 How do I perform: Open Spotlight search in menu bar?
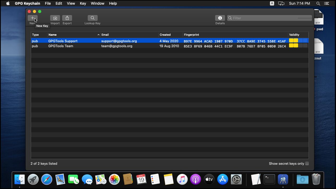tap(318, 3)
